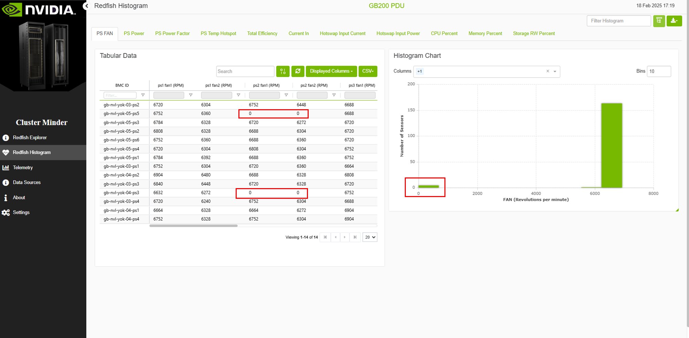
Task: Click the ps2 fan2 filter funnel icon
Action: pos(334,95)
